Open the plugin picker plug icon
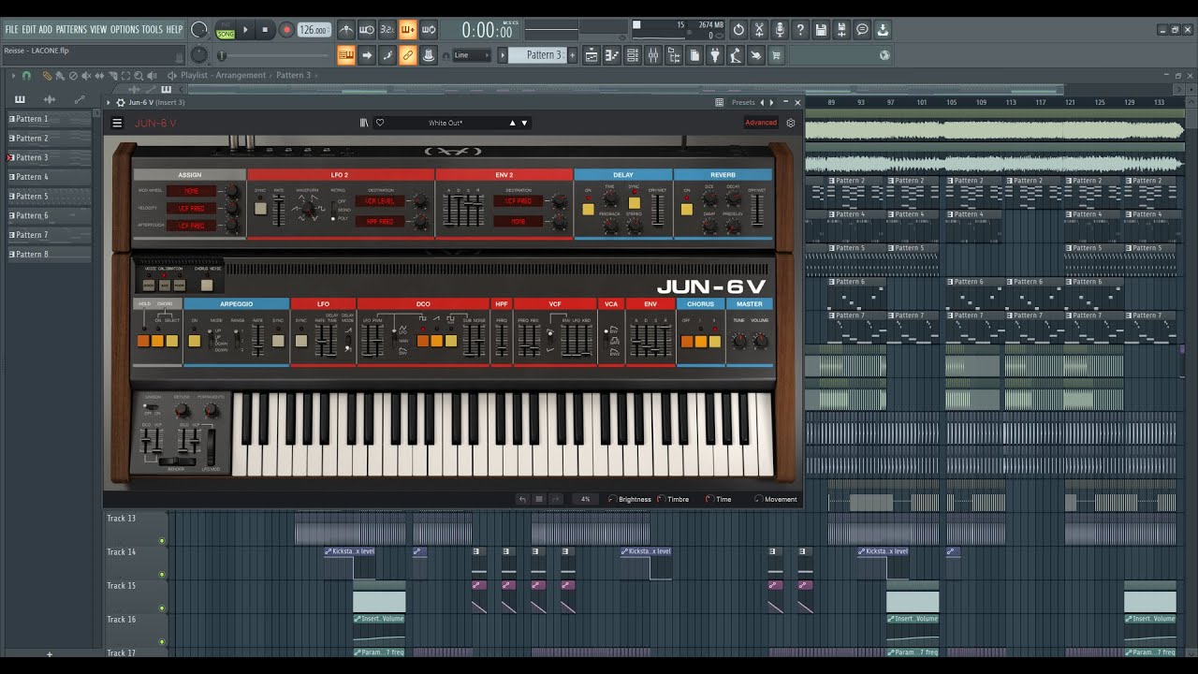The width and height of the screenshot is (1198, 674). pyautogui.click(x=715, y=55)
